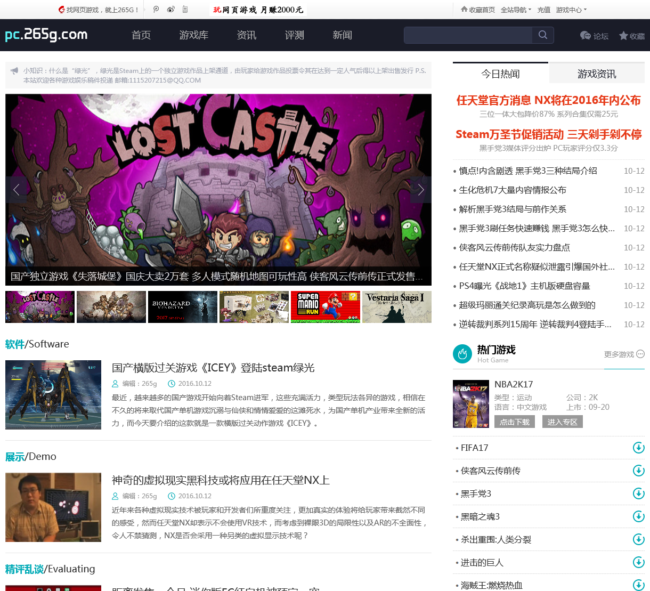
Task: Open the 新闻 nav item
Action: [x=343, y=35]
